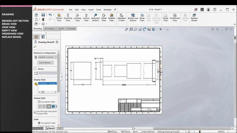Viewport: 237px width, 133px height.
Task: Select the Default Display State entry
Action: click(x=48, y=83)
